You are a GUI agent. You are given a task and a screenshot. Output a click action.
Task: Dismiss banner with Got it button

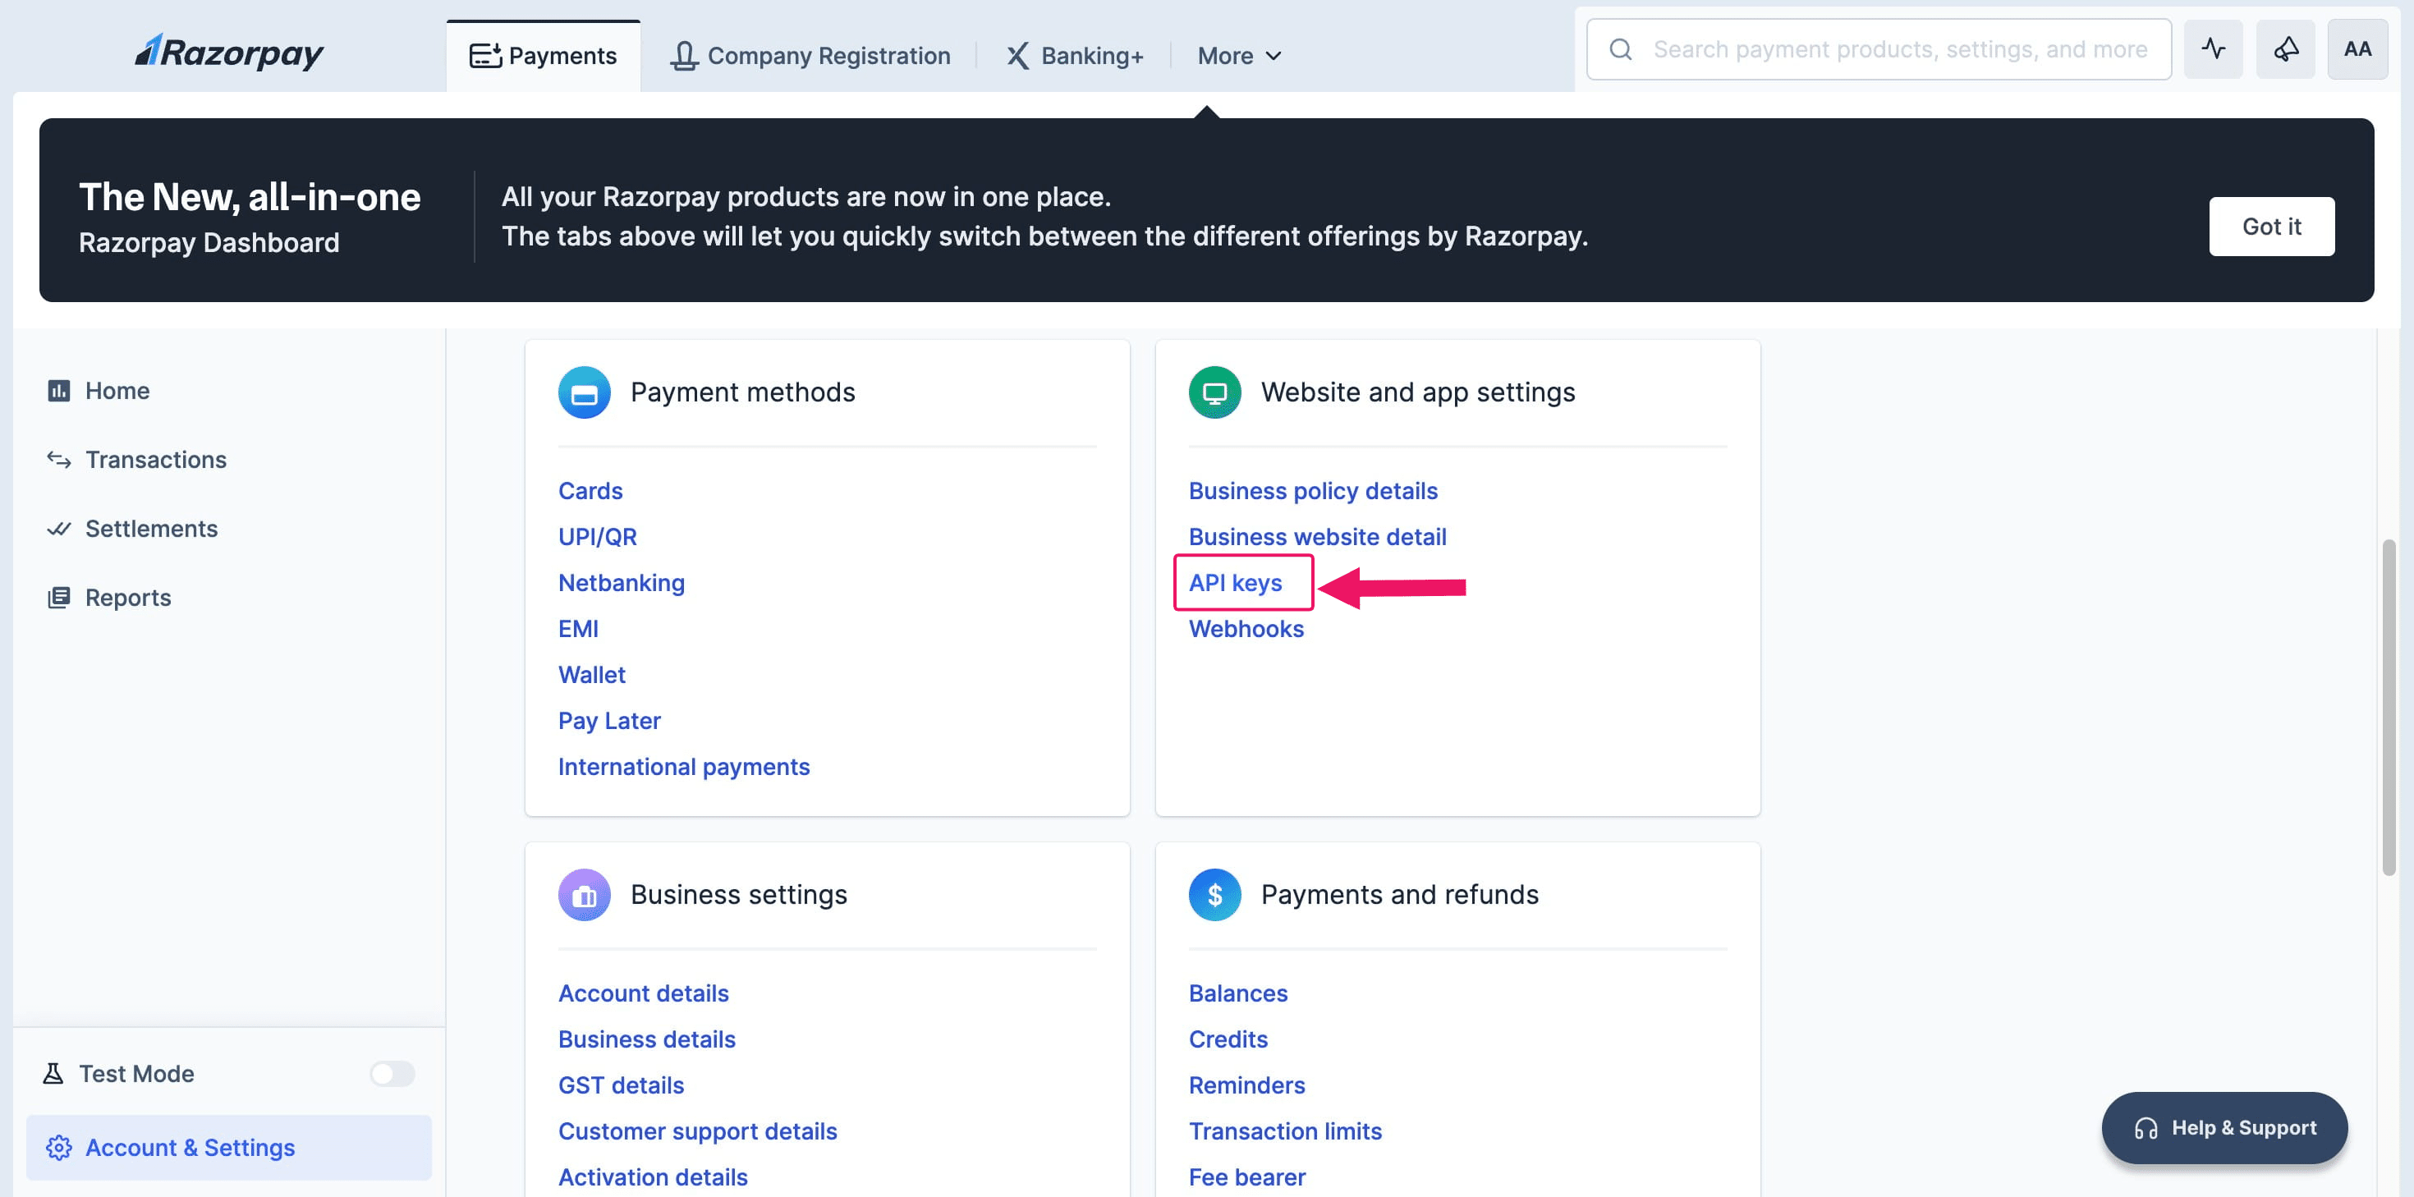tap(2270, 226)
